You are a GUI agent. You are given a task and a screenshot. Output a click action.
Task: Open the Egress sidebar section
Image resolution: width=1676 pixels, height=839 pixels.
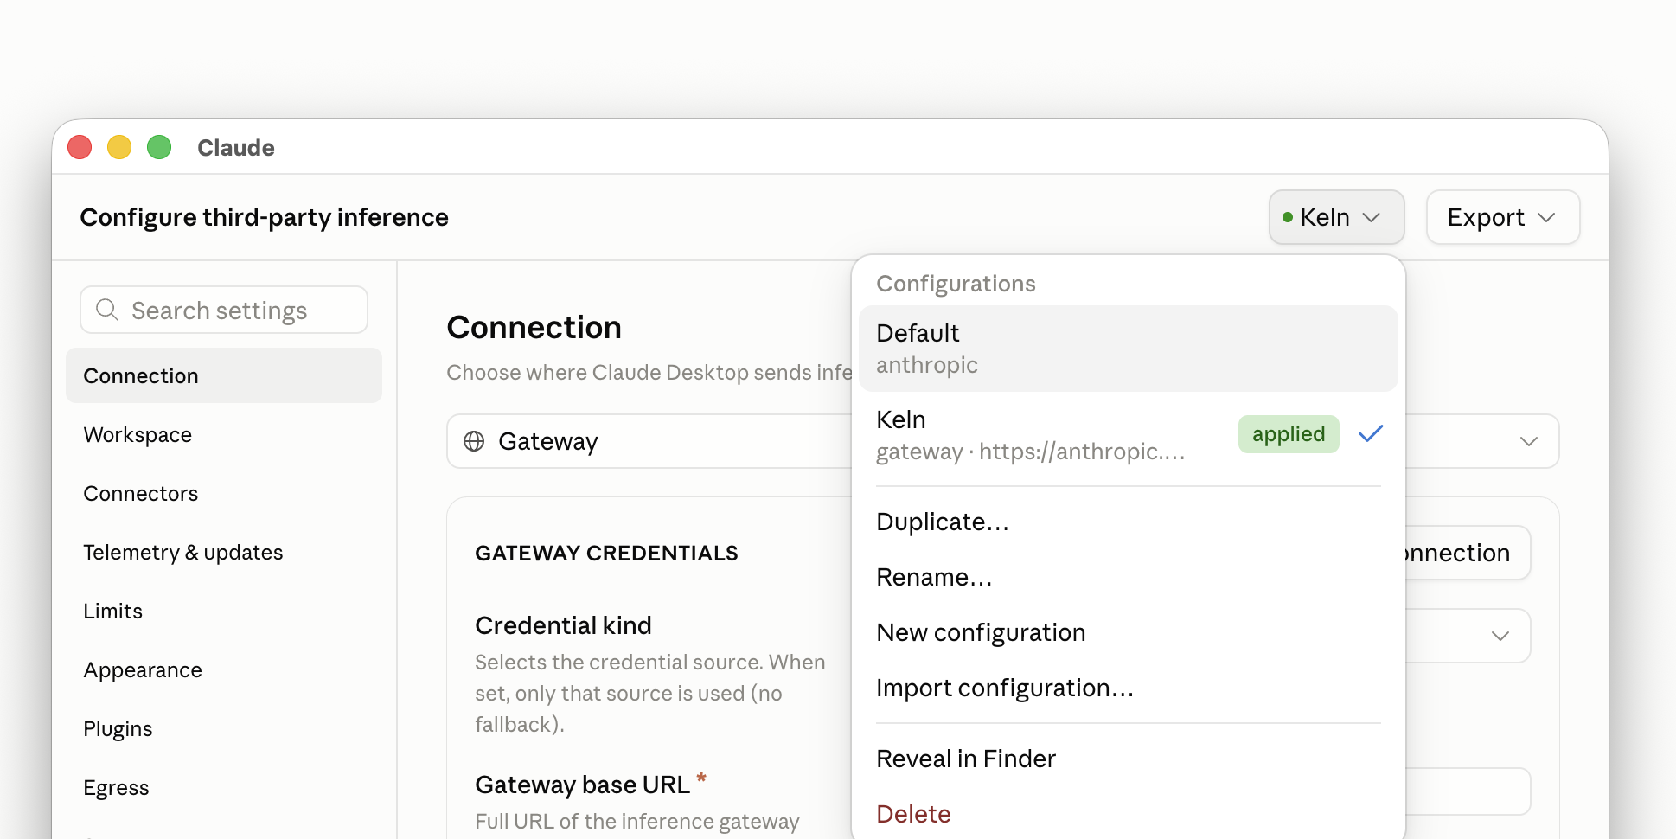[224, 787]
